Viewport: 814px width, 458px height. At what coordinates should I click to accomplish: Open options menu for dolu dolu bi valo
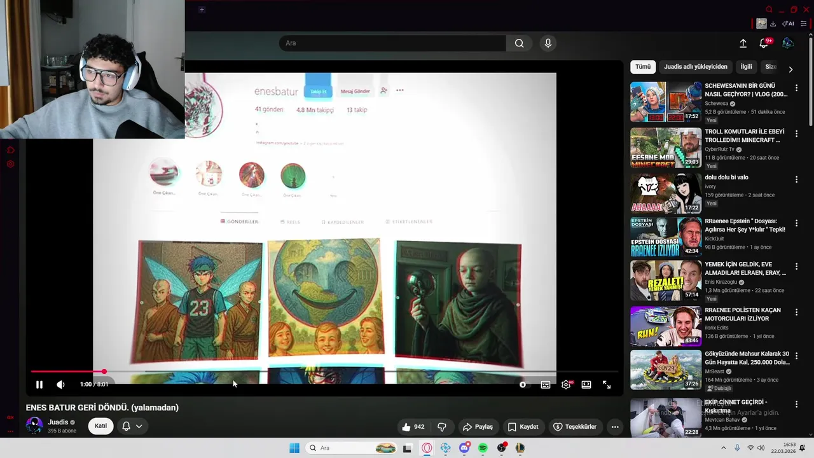tap(796, 180)
